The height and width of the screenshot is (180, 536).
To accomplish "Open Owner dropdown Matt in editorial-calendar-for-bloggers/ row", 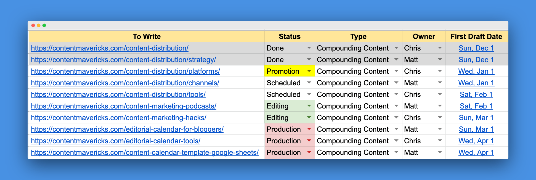I will tap(440, 129).
